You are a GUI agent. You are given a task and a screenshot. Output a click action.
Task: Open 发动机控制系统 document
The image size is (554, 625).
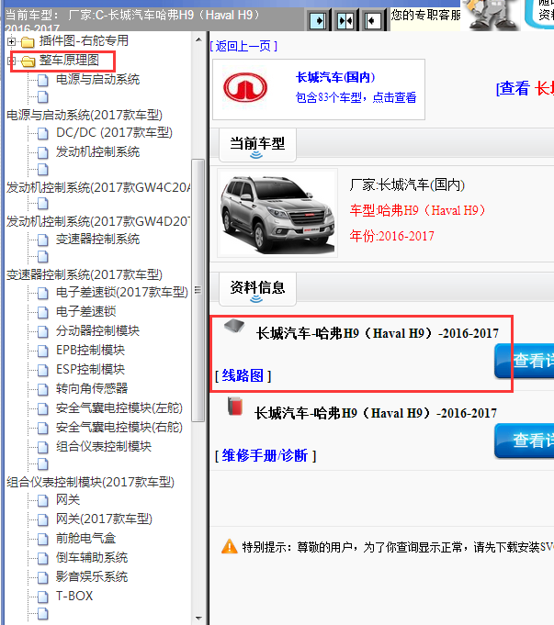pos(97,151)
